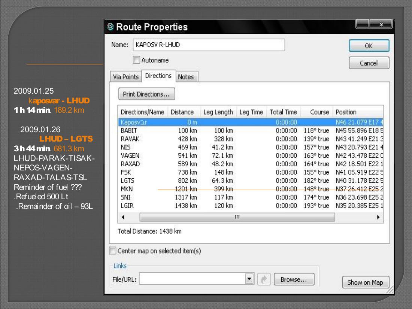Click the horizontal scrollbar thumb in directions list

(237, 217)
